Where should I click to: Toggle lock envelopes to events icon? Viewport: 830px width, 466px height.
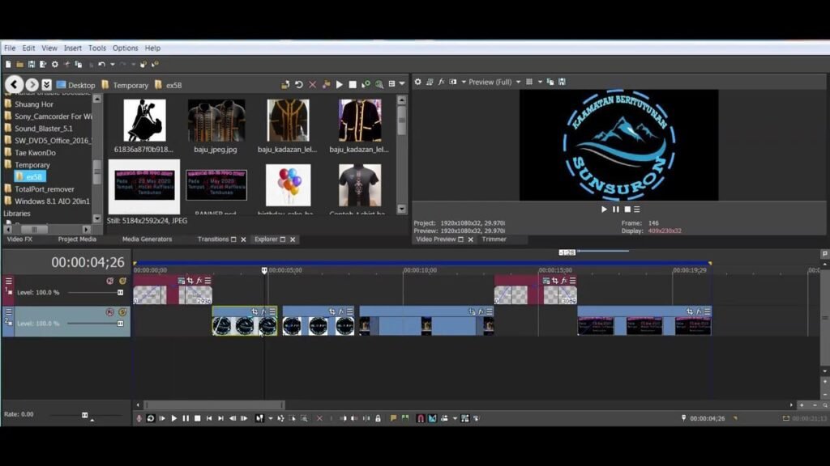(464, 418)
